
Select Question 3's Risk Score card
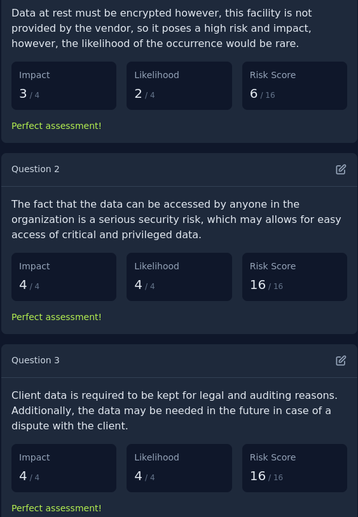point(294,468)
